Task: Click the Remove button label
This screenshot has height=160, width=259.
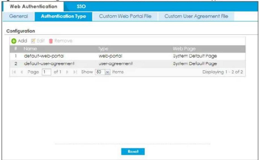Action: 63,41
